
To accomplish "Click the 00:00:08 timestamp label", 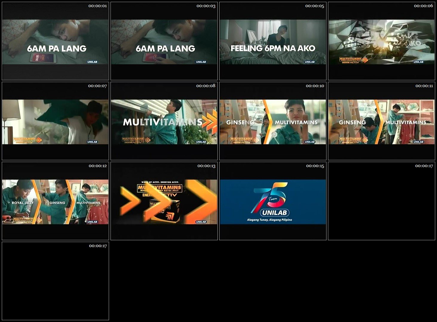I will click(x=206, y=86).
